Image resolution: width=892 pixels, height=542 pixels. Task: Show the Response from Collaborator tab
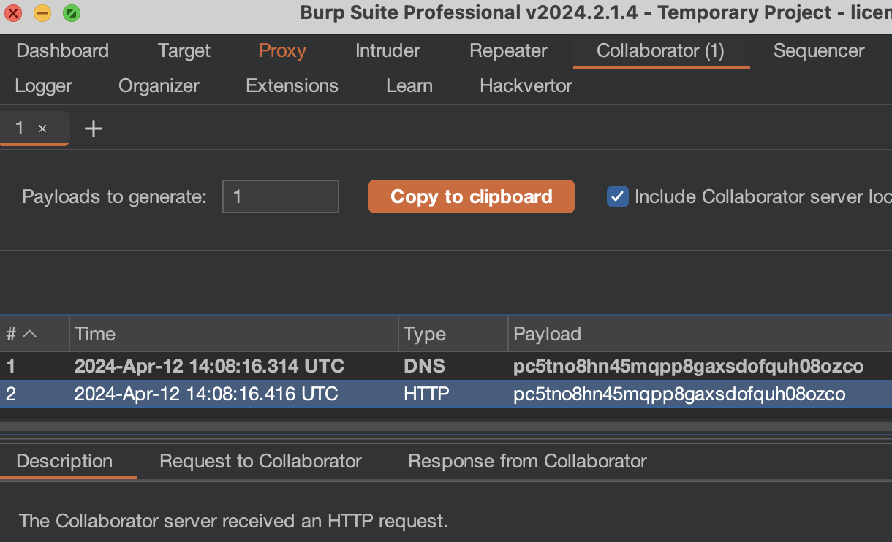coord(527,461)
